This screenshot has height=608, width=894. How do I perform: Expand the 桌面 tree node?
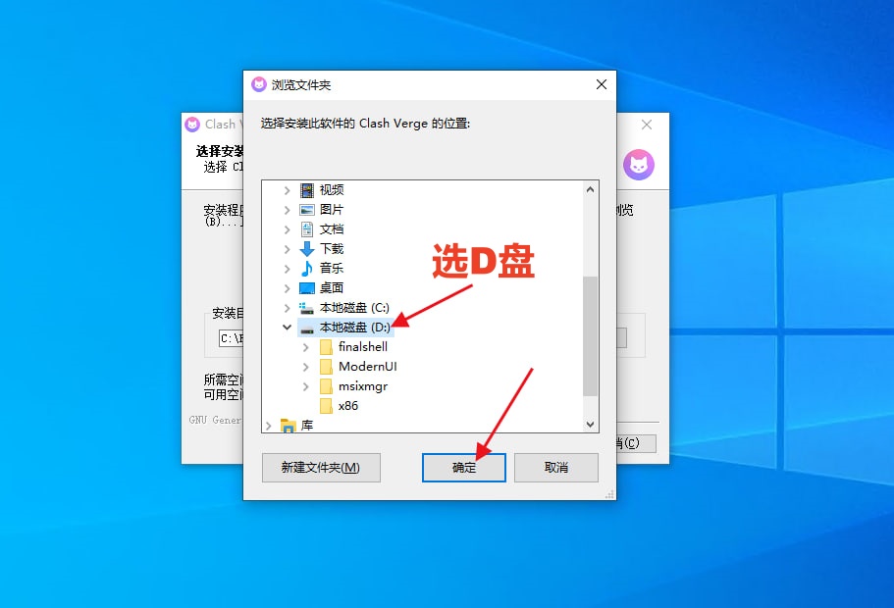coord(287,288)
